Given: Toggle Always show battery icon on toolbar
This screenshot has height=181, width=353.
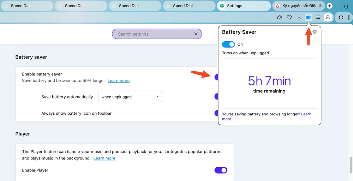Looking at the screenshot, I should point(216,113).
